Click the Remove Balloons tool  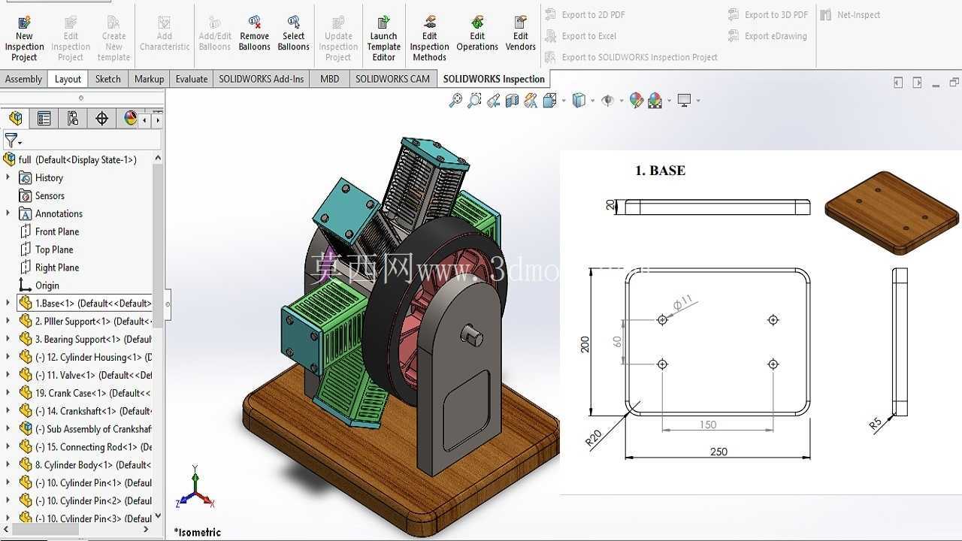coord(255,33)
